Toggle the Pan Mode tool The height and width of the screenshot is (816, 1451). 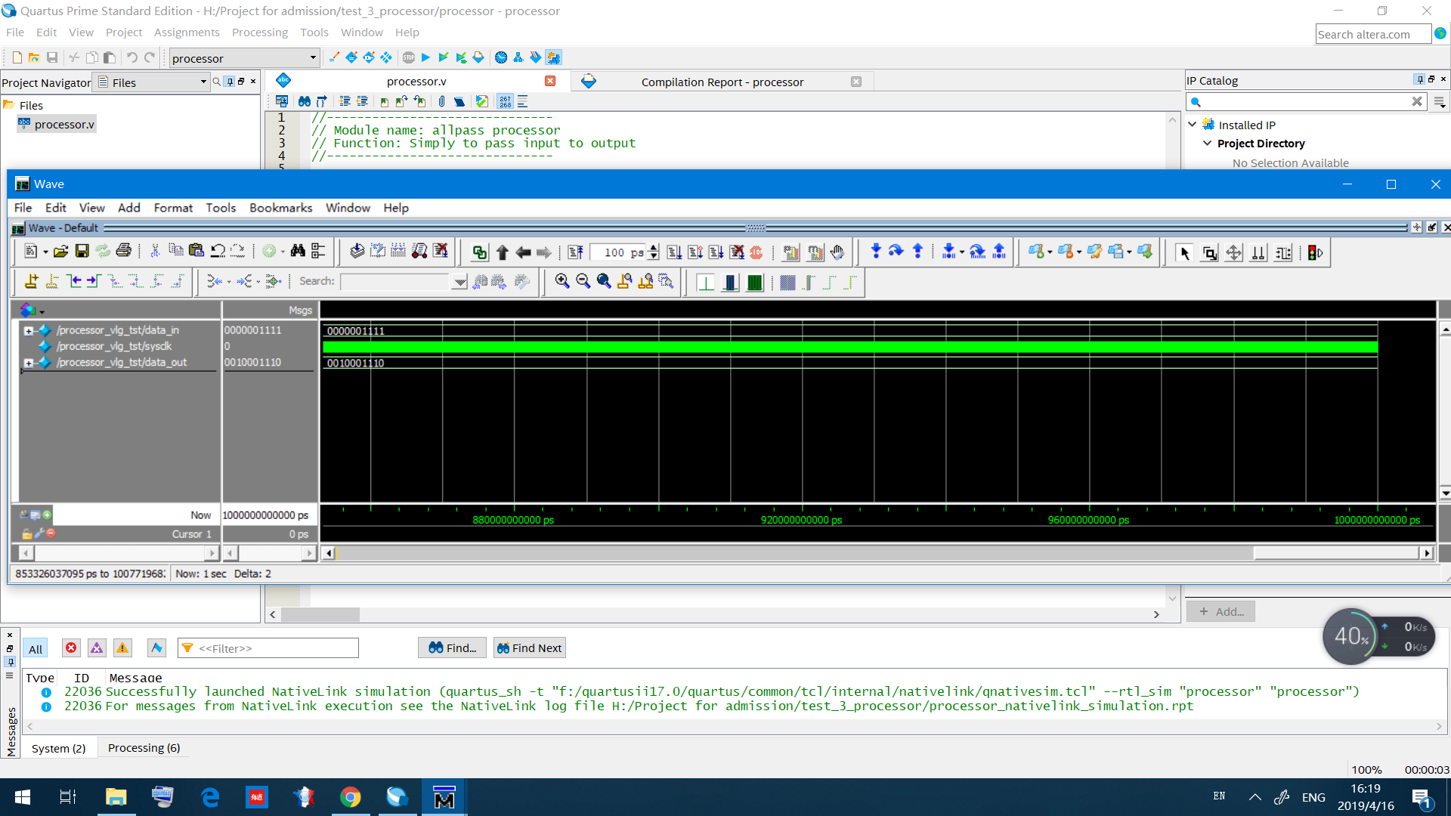click(x=1233, y=253)
